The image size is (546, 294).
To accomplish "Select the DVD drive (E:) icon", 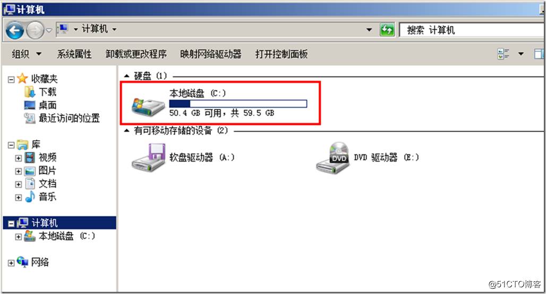I will 332,158.
